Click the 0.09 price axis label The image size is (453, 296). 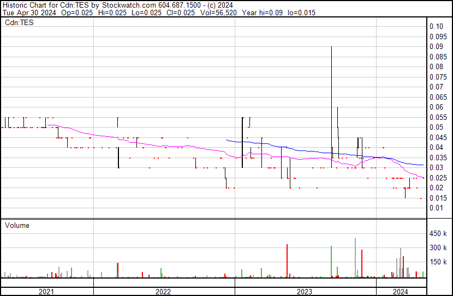tap(436, 47)
